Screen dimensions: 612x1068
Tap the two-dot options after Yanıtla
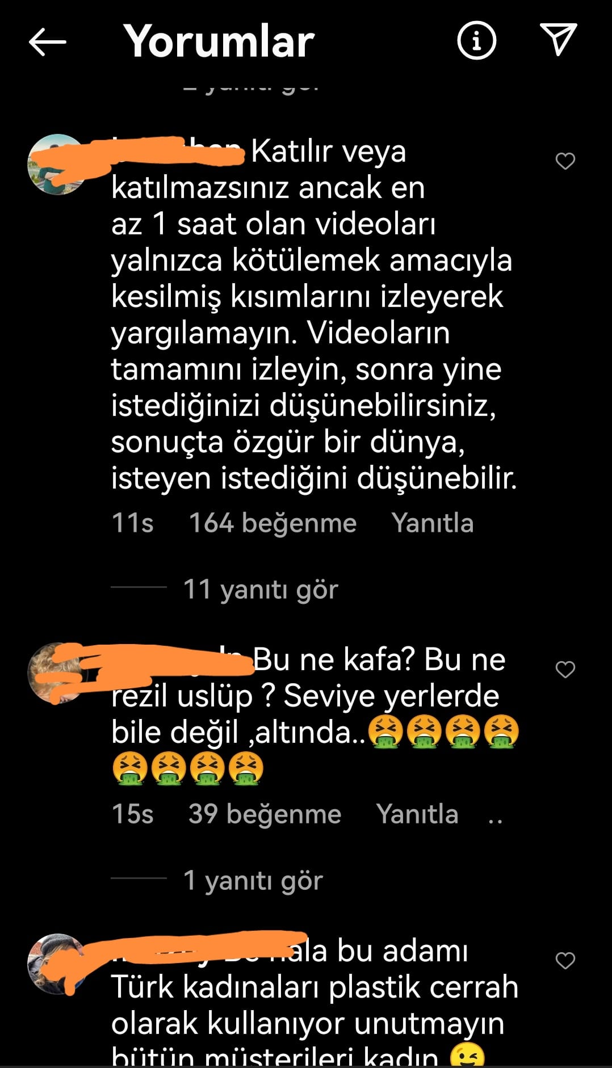point(495,821)
